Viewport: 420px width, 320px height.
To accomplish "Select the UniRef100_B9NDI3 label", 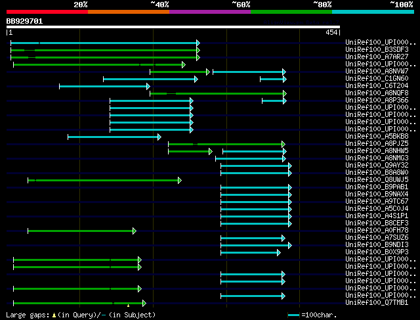I will point(377,245).
